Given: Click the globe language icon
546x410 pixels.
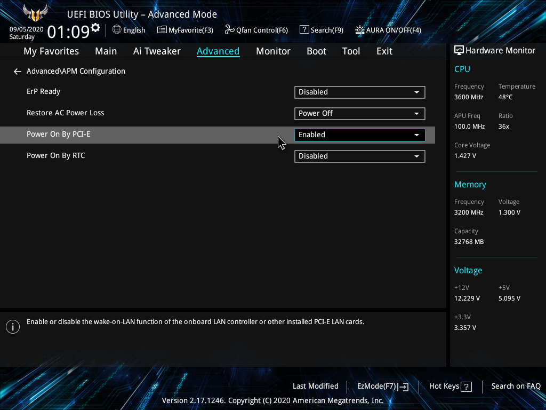Looking at the screenshot, I should coord(117,30).
